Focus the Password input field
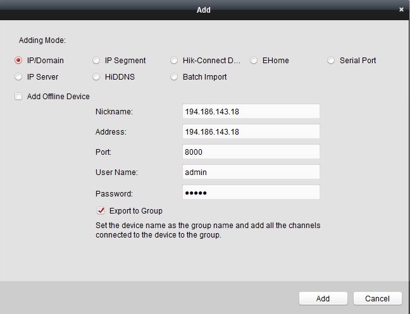Screen dimensions: 410x314 (x=251, y=192)
